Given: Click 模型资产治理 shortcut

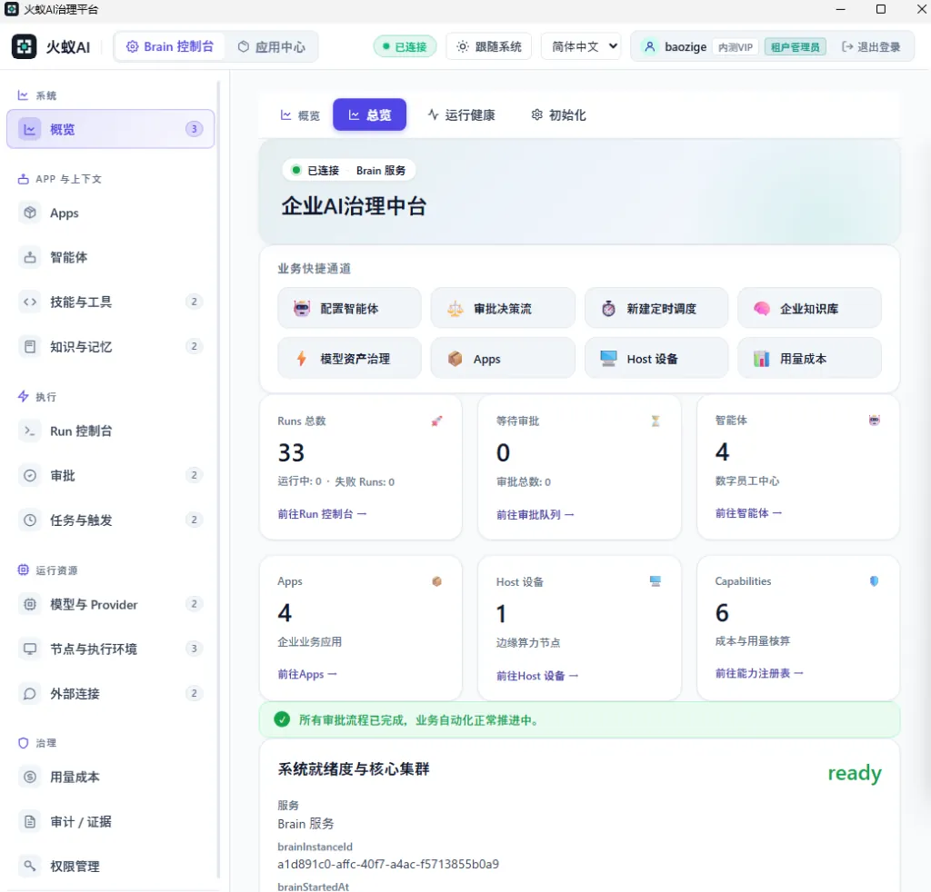Looking at the screenshot, I should (349, 358).
